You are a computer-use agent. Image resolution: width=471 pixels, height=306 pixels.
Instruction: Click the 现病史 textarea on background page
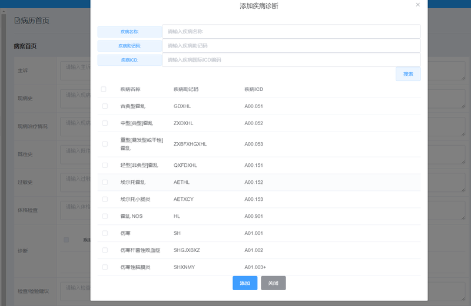coord(263,99)
